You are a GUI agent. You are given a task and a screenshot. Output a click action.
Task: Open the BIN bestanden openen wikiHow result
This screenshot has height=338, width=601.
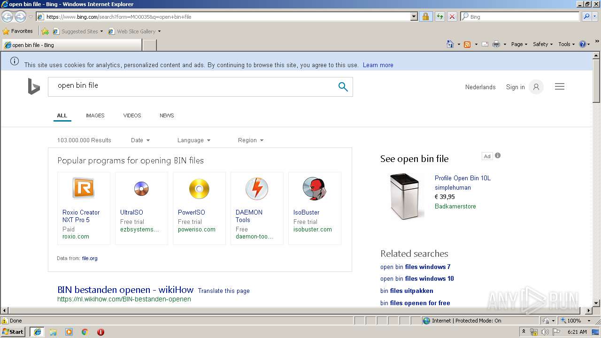point(125,290)
